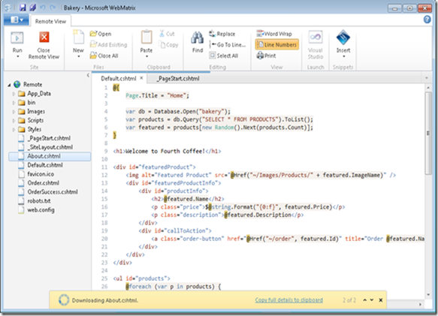438x316 pixels.
Task: Open Help with the question mark icon
Action: coord(427,20)
